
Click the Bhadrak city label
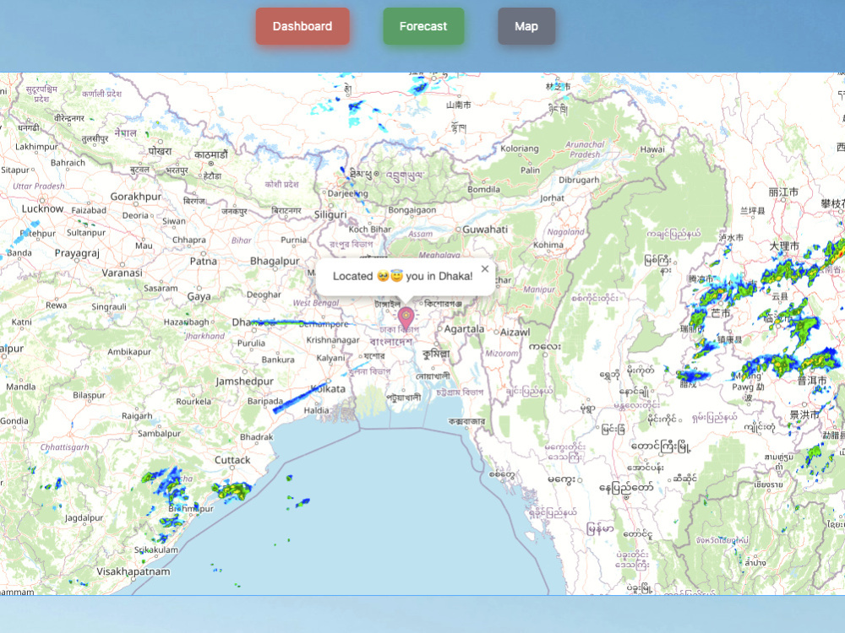[257, 437]
